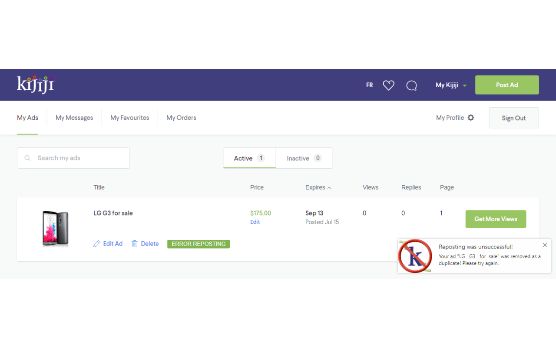Open messages via the chat bubble icon

pyautogui.click(x=411, y=85)
